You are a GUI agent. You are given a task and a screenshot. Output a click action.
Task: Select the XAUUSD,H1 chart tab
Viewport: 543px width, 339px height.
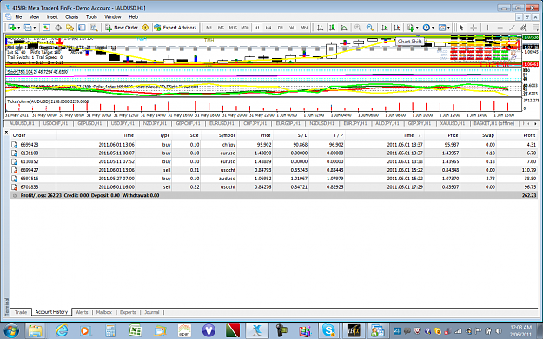coord(453,123)
